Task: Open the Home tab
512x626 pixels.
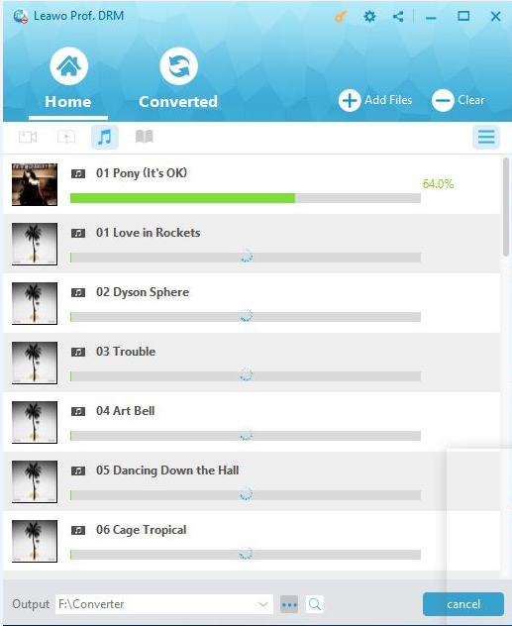Action: coord(68,78)
